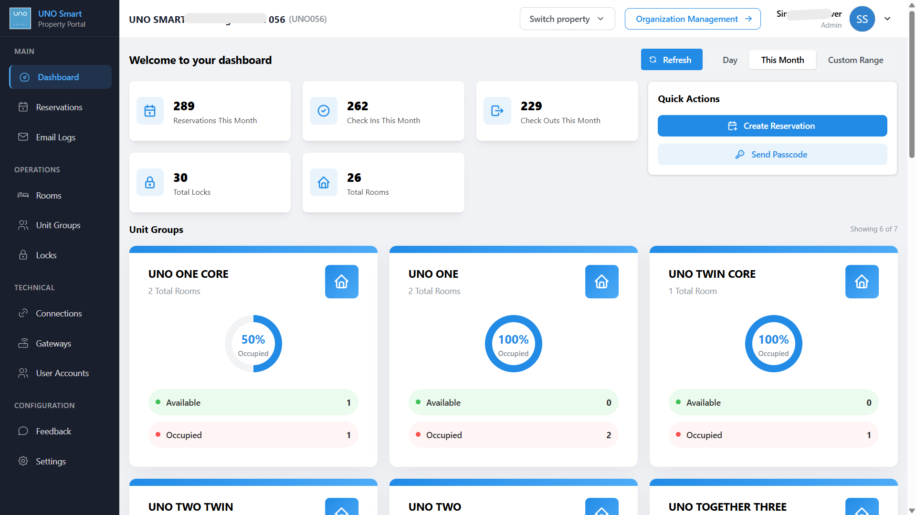Click Occupied row in UNO TWIN CORE
The width and height of the screenshot is (916, 515).
coord(774,435)
